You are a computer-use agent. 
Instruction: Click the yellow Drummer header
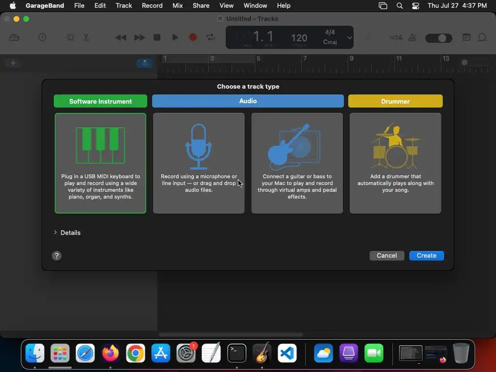(395, 101)
